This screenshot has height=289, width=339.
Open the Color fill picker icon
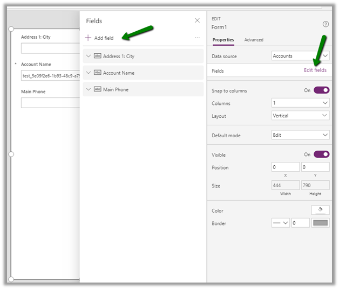coord(320,210)
